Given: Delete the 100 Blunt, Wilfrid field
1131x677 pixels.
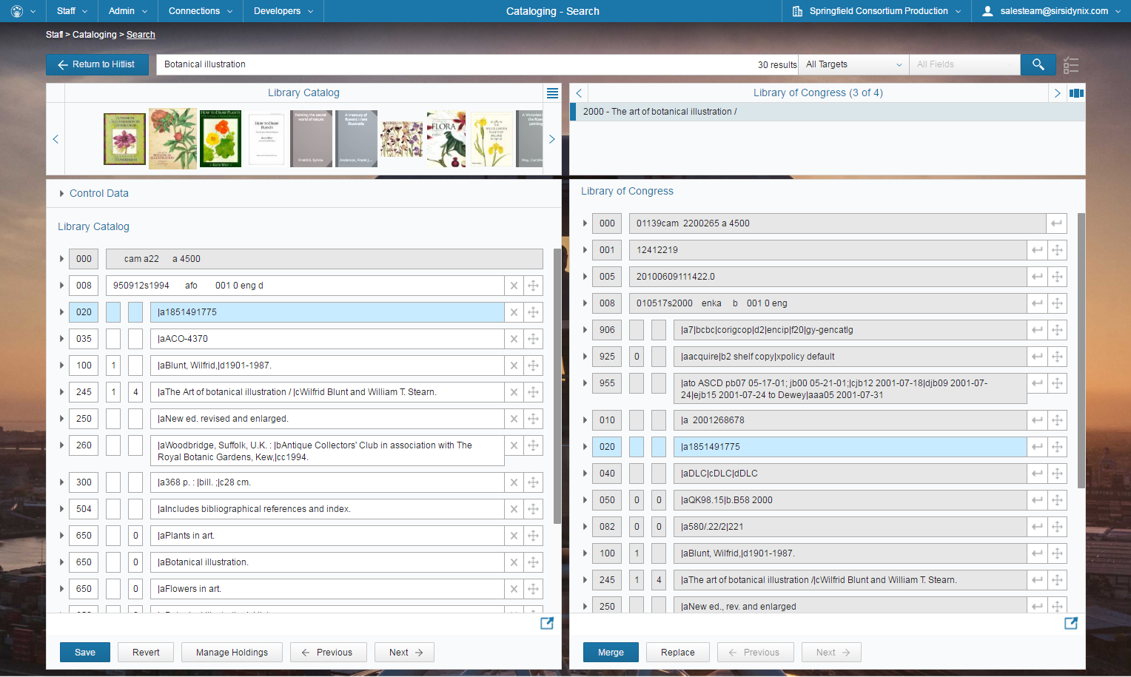Looking at the screenshot, I should pyautogui.click(x=514, y=366).
